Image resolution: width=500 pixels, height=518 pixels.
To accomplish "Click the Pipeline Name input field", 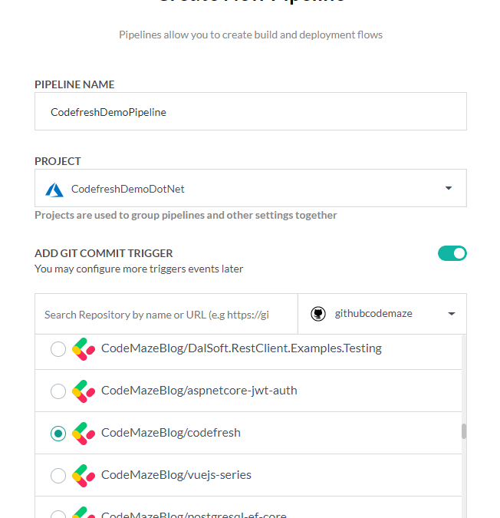I will coord(250,112).
